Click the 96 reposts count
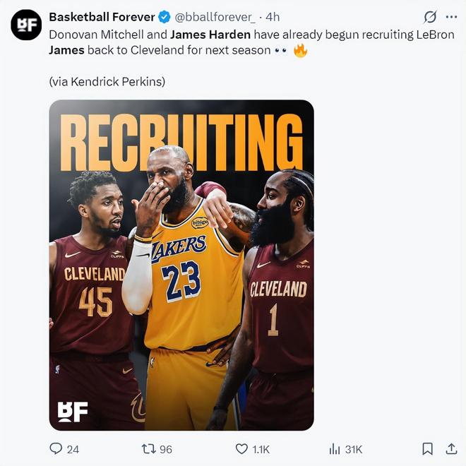 coord(166,449)
